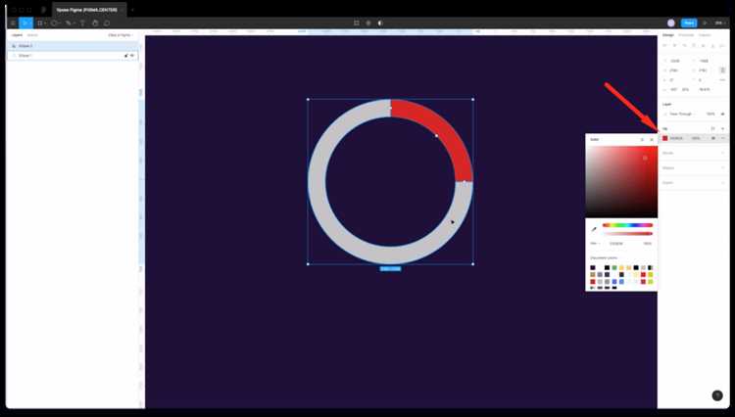Open the Figma home icon in title bar
Screen dimensions: 735x417
point(43,10)
